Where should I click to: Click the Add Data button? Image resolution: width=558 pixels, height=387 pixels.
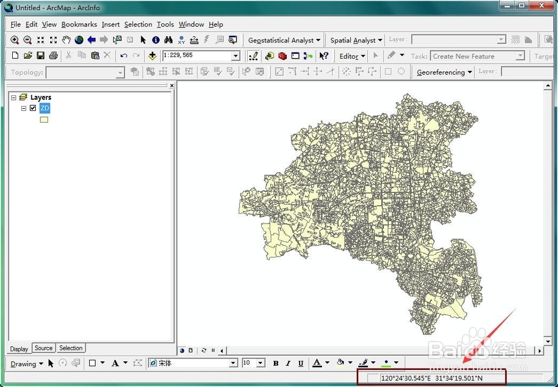(152, 56)
